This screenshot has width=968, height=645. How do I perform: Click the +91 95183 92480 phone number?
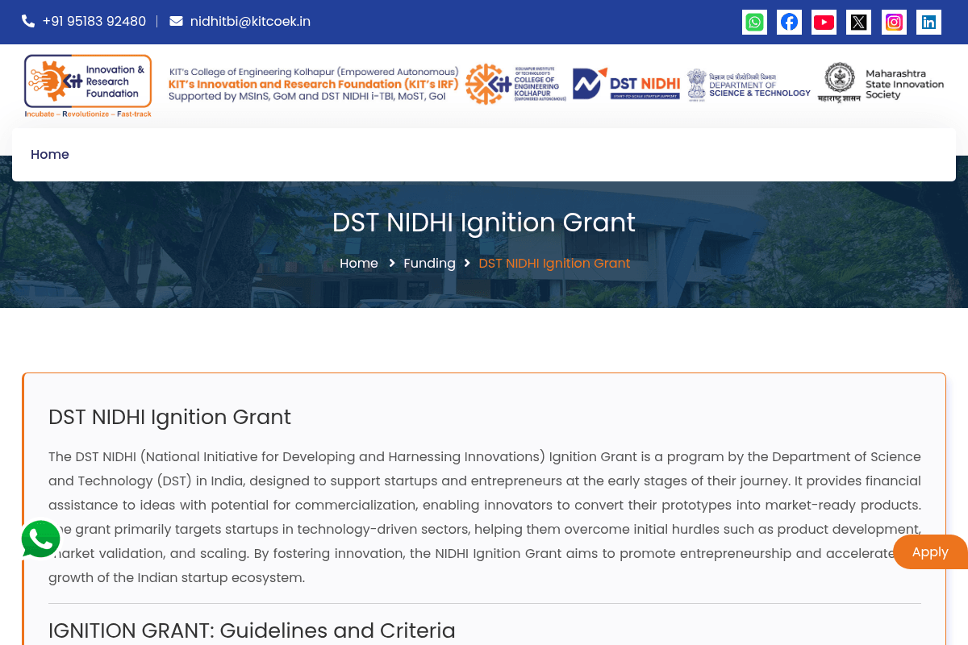point(94,21)
